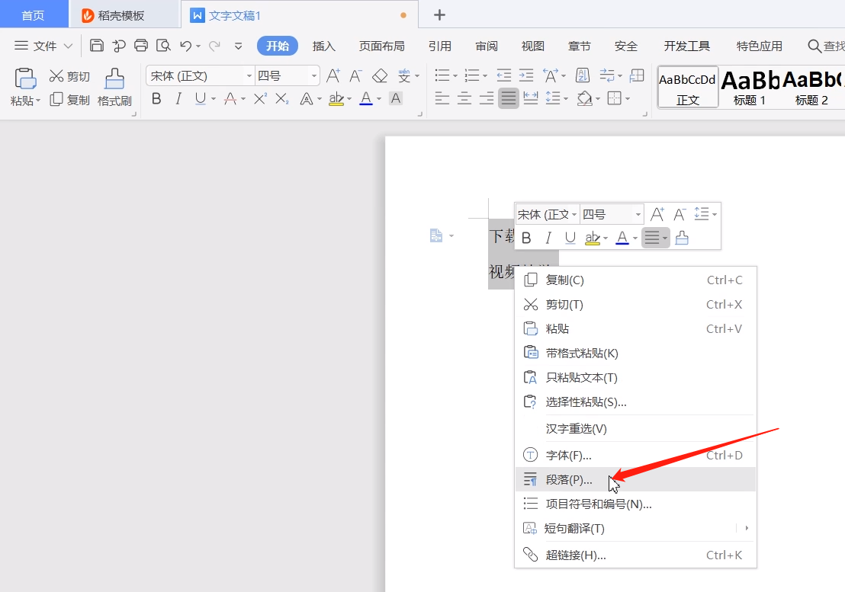Select 超链接(H)... in the context menu
The image size is (845, 592).
(576, 555)
